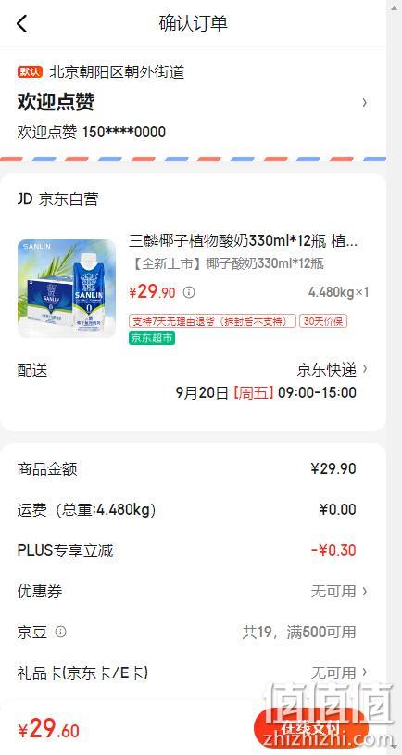Tap the 京东超市 green badge
The width and height of the screenshot is (402, 755).
pyautogui.click(x=152, y=338)
